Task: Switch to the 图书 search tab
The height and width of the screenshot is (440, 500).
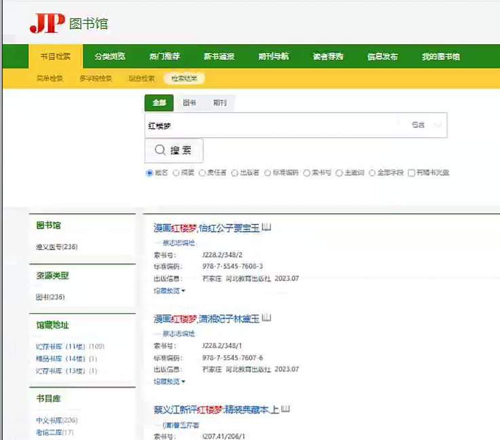Action: tap(189, 103)
